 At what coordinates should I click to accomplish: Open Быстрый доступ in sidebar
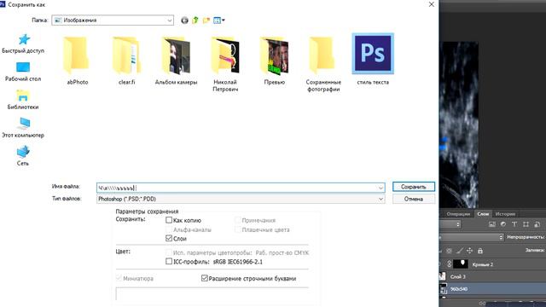23,43
